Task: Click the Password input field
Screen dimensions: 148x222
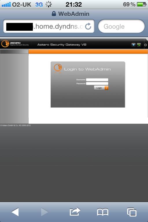Action: pyautogui.click(x=97, y=84)
